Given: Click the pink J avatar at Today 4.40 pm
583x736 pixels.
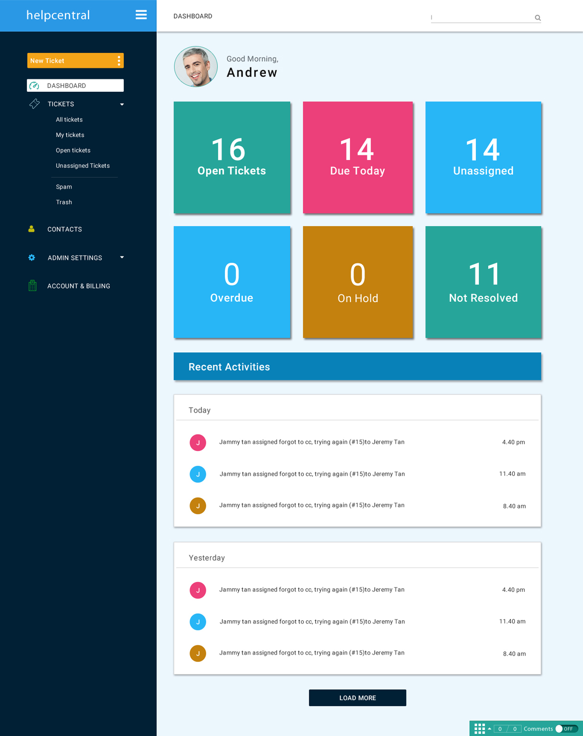Looking at the screenshot, I should tap(198, 443).
